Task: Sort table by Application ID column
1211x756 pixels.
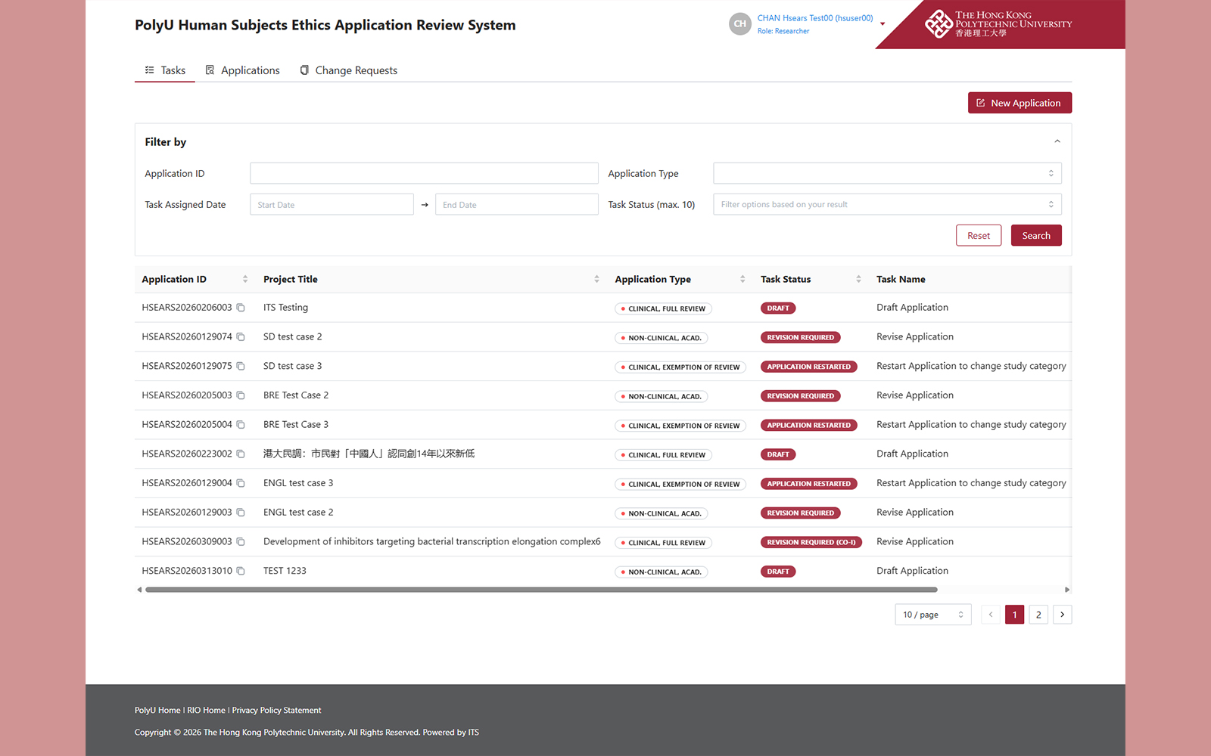Action: click(245, 279)
